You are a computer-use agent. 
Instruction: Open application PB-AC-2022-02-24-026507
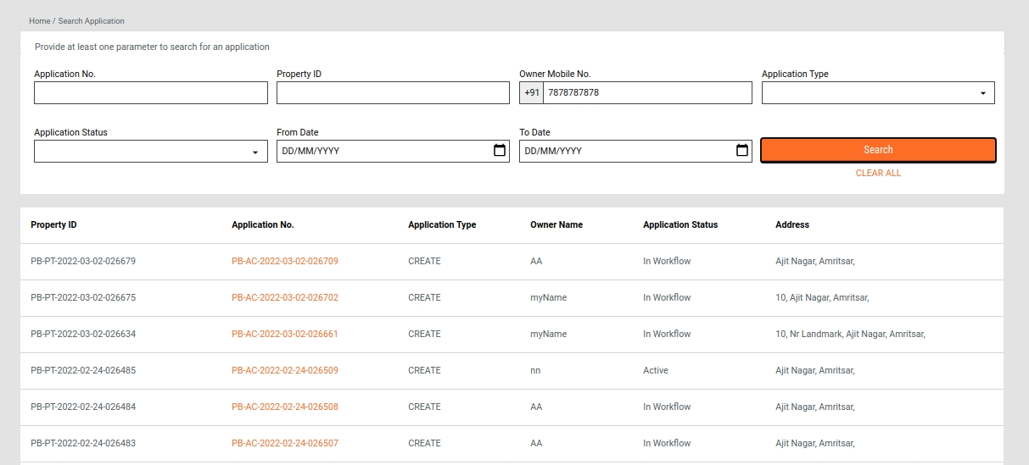coord(284,443)
